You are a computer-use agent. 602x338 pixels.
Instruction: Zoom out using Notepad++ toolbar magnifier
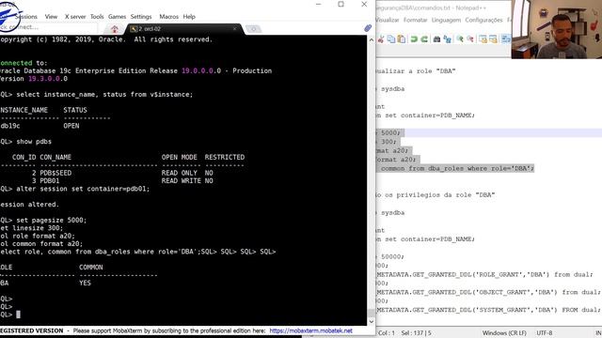point(470,39)
